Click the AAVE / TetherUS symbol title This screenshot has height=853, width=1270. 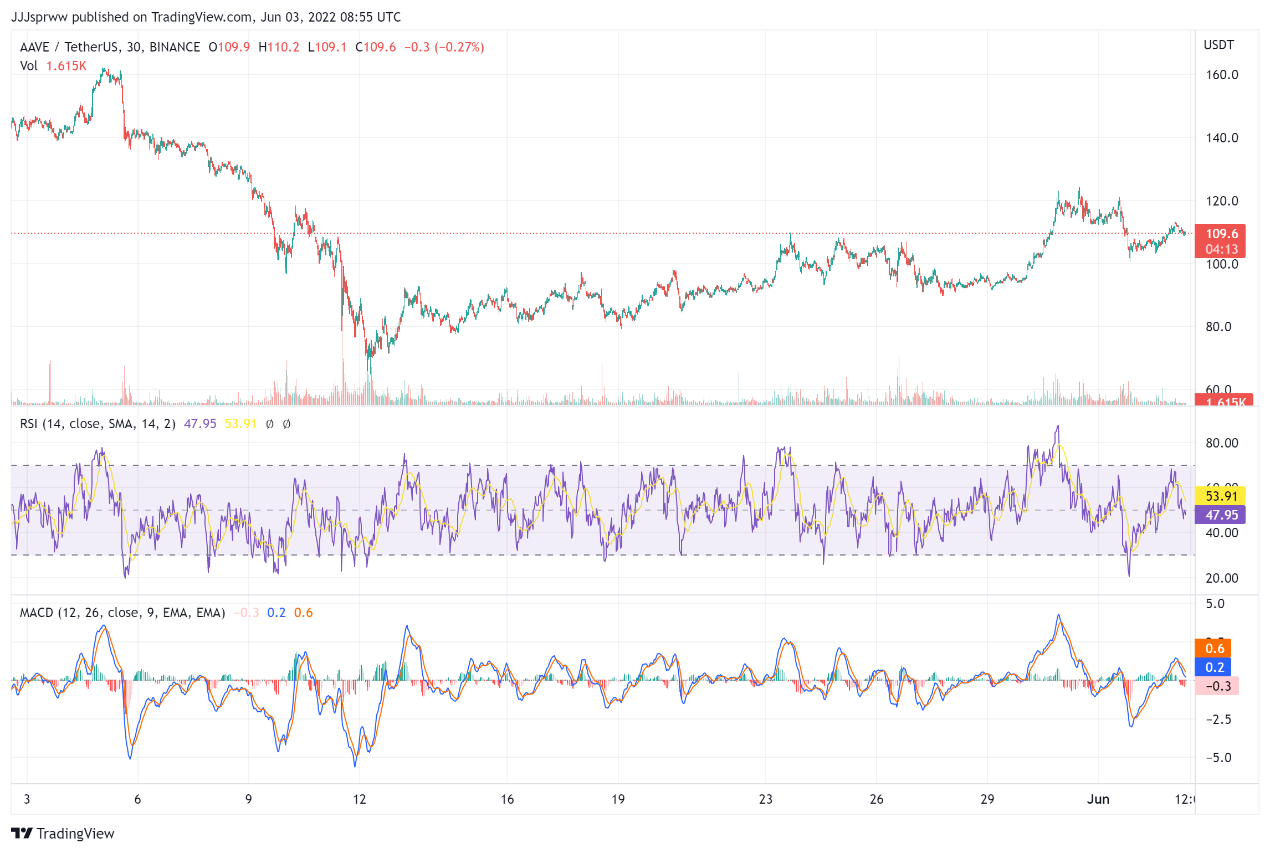pyautogui.click(x=110, y=47)
